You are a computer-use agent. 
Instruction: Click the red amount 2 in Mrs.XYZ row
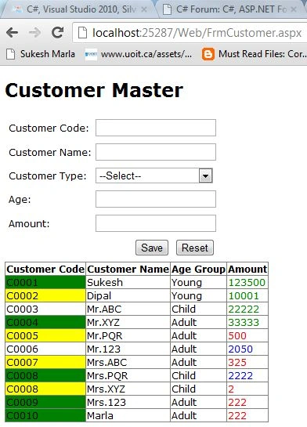231,389
